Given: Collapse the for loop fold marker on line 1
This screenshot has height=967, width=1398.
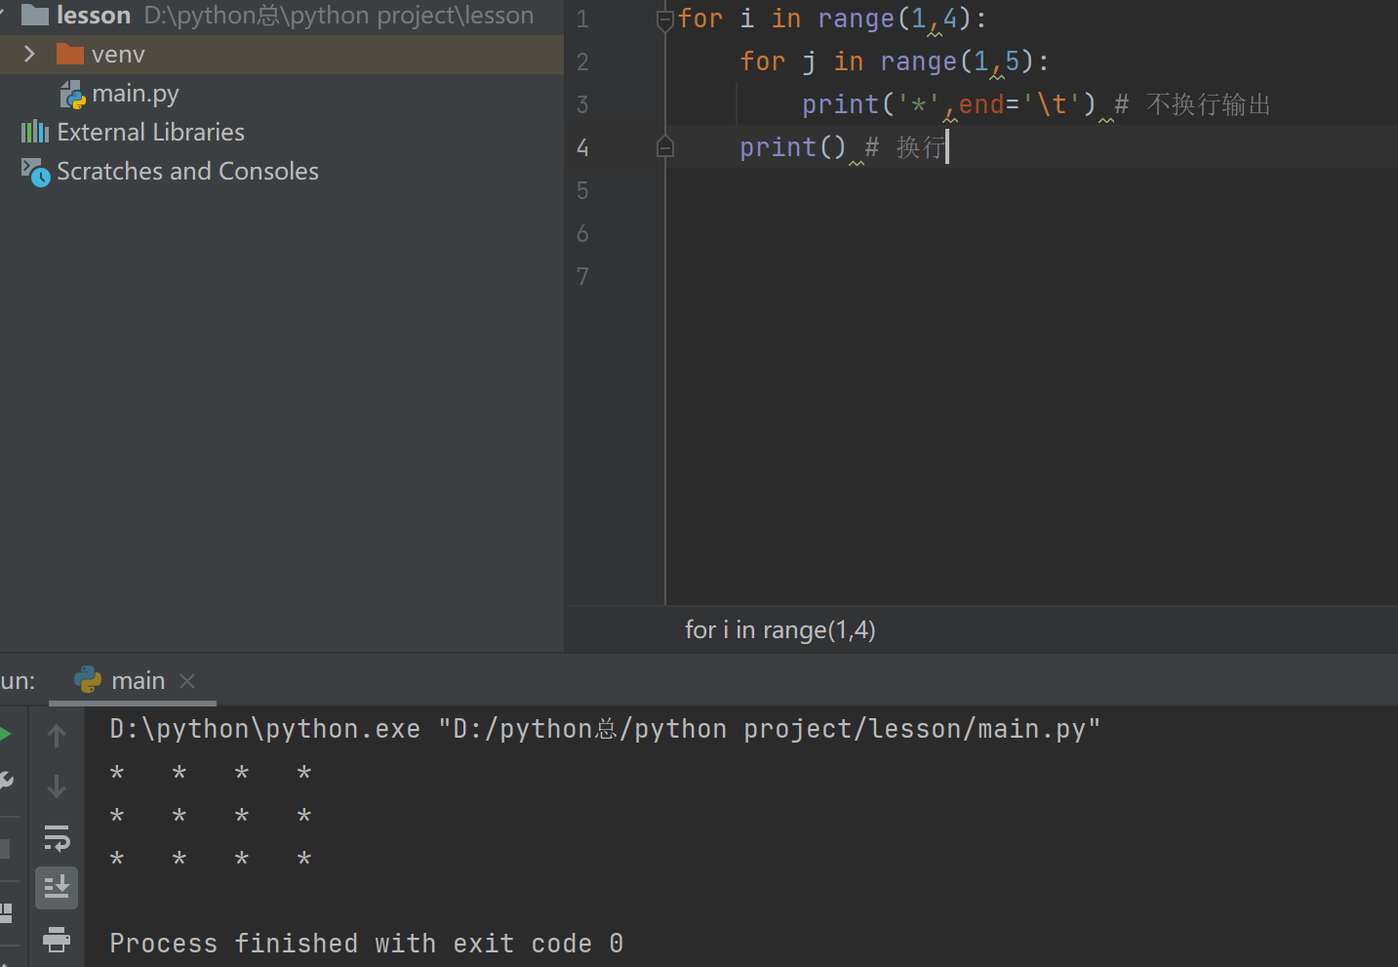Looking at the screenshot, I should 665,20.
